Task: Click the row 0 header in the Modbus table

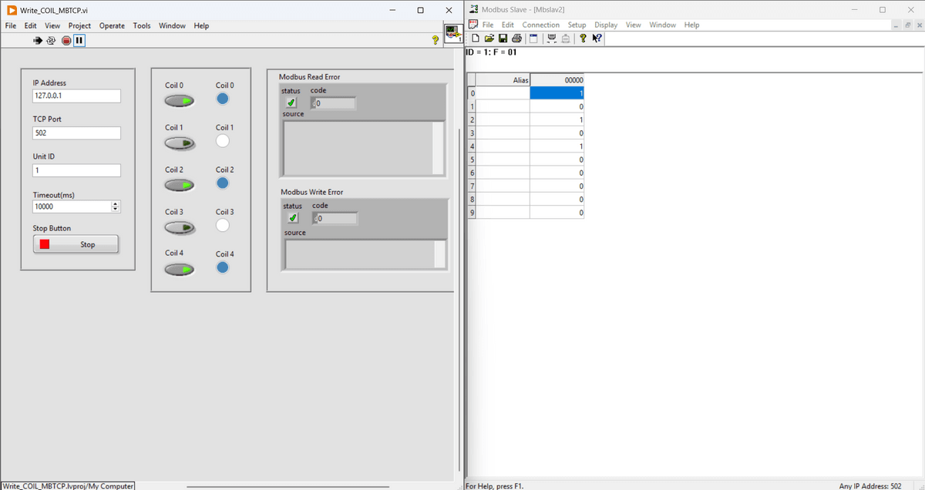Action: pyautogui.click(x=472, y=93)
